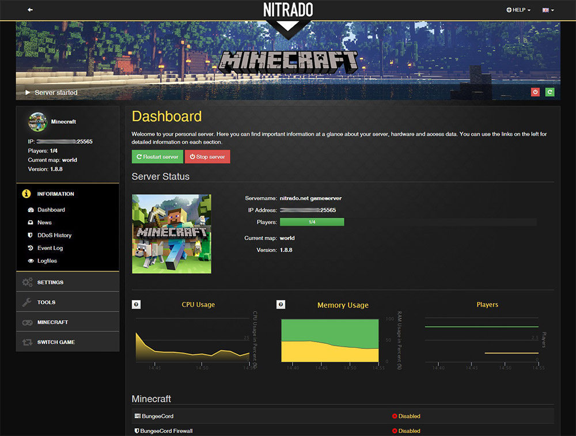
Task: Open the language flag dropdown
Action: point(548,10)
